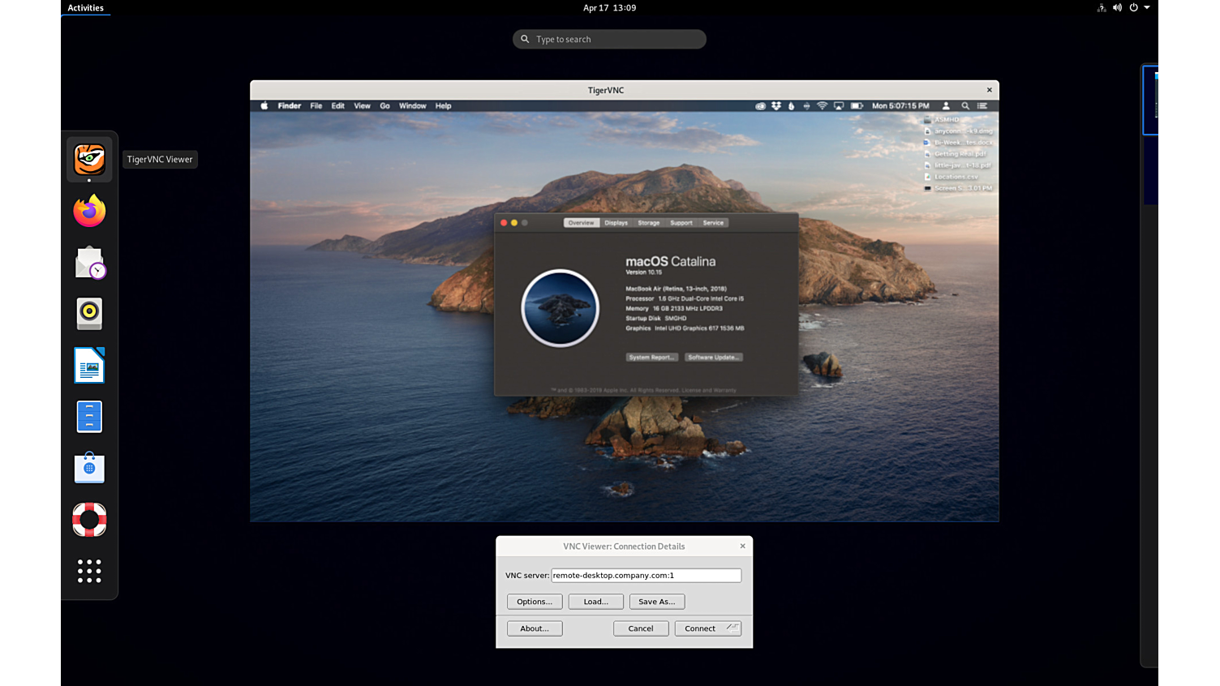Expand the system menu arrow
The height and width of the screenshot is (686, 1220).
(x=1147, y=7)
